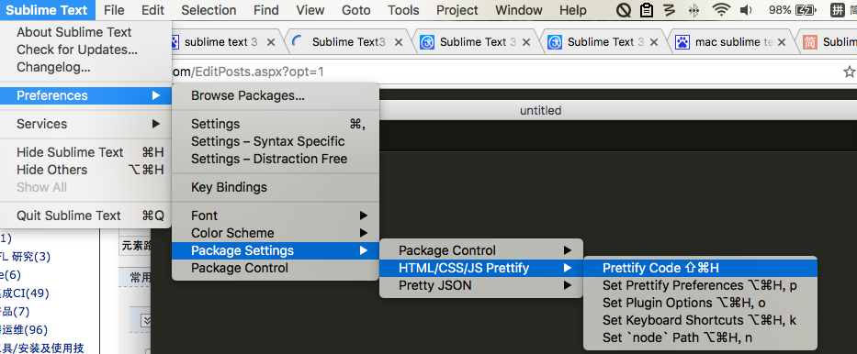
Task: Click the Bluetooth icon in menu bar
Action: click(x=694, y=10)
